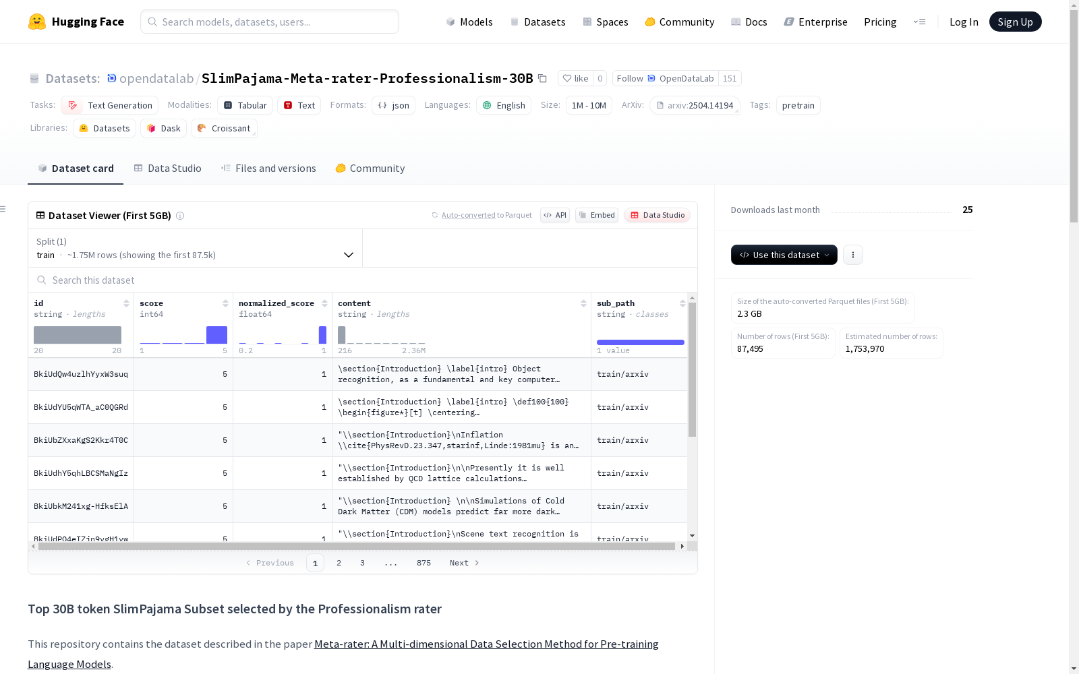Open the Community tab of the dataset
The image size is (1079, 674).
(370, 168)
